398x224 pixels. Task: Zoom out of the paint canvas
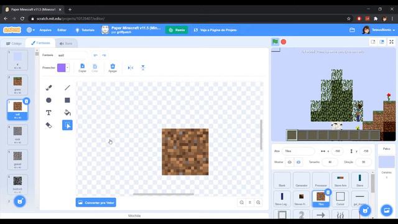tap(242, 202)
